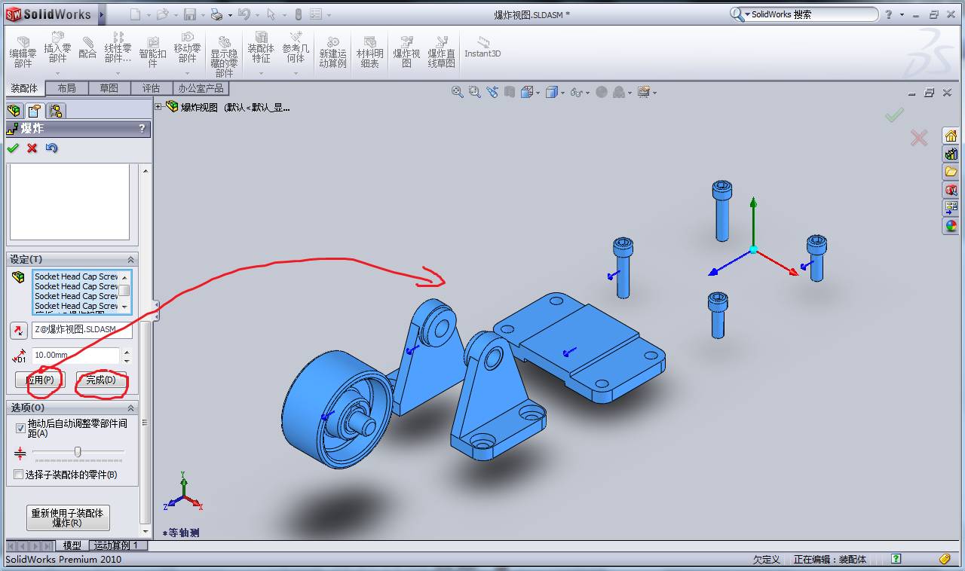The image size is (965, 571).
Task: Click the 应用(P) apply button
Action: click(40, 380)
